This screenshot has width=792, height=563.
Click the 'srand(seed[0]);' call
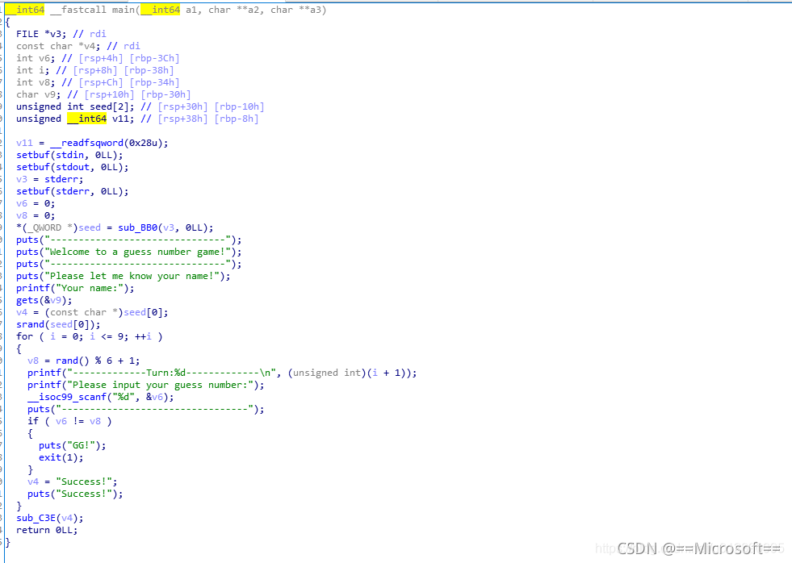coord(58,324)
